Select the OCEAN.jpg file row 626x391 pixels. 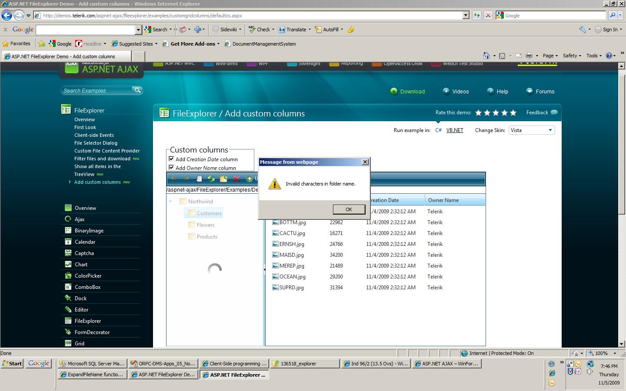tap(376, 277)
